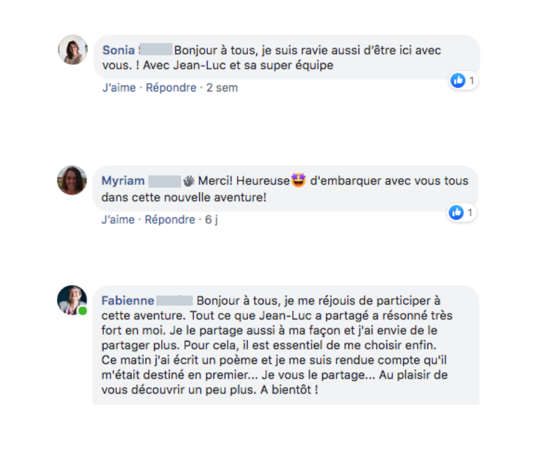Open Sonia's profile picture
The image size is (559, 468).
click(x=73, y=50)
